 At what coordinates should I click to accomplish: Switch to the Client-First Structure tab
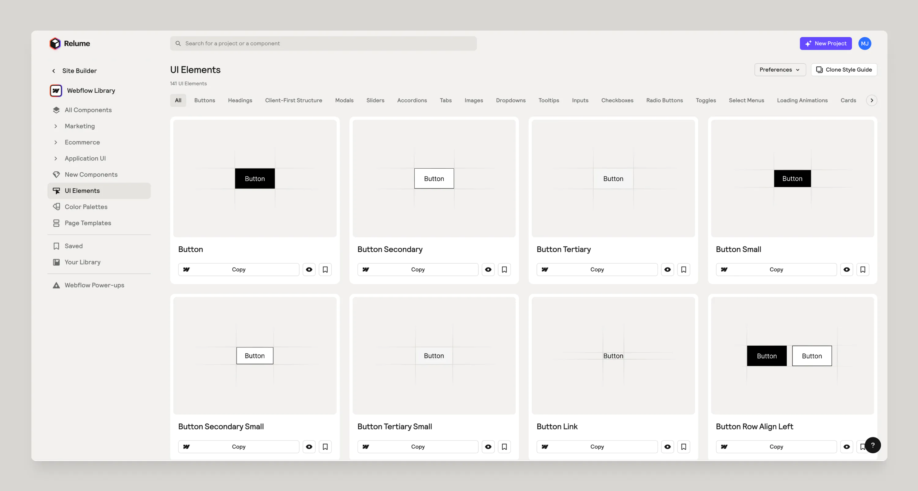click(293, 100)
